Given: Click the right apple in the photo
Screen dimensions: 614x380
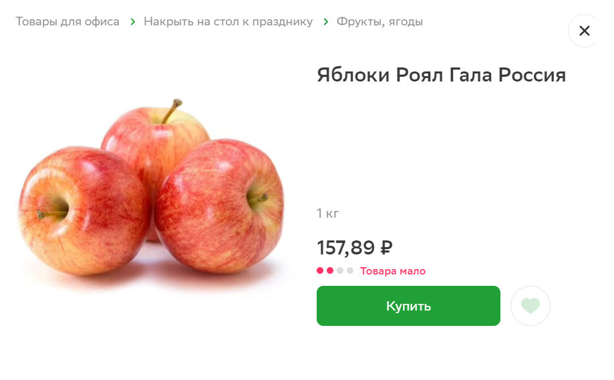Looking at the screenshot, I should click(219, 206).
